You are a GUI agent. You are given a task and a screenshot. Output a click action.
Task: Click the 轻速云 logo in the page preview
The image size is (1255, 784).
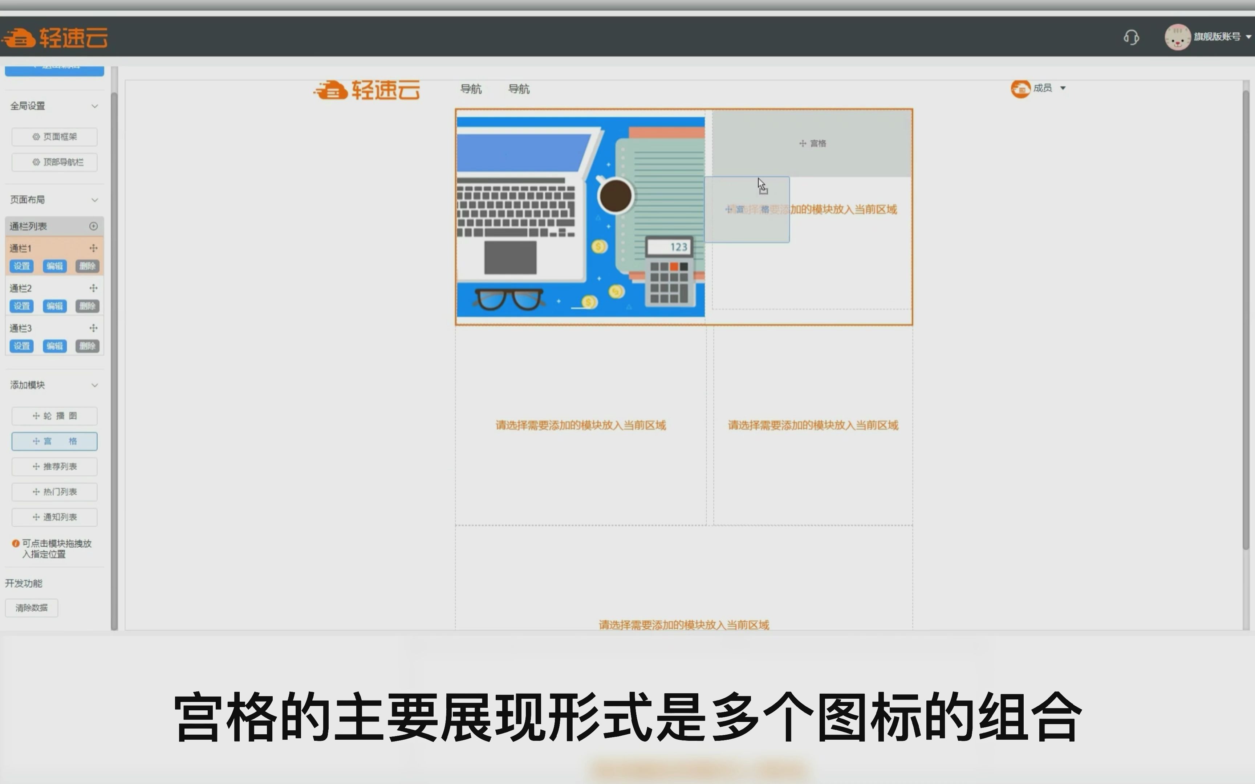367,90
